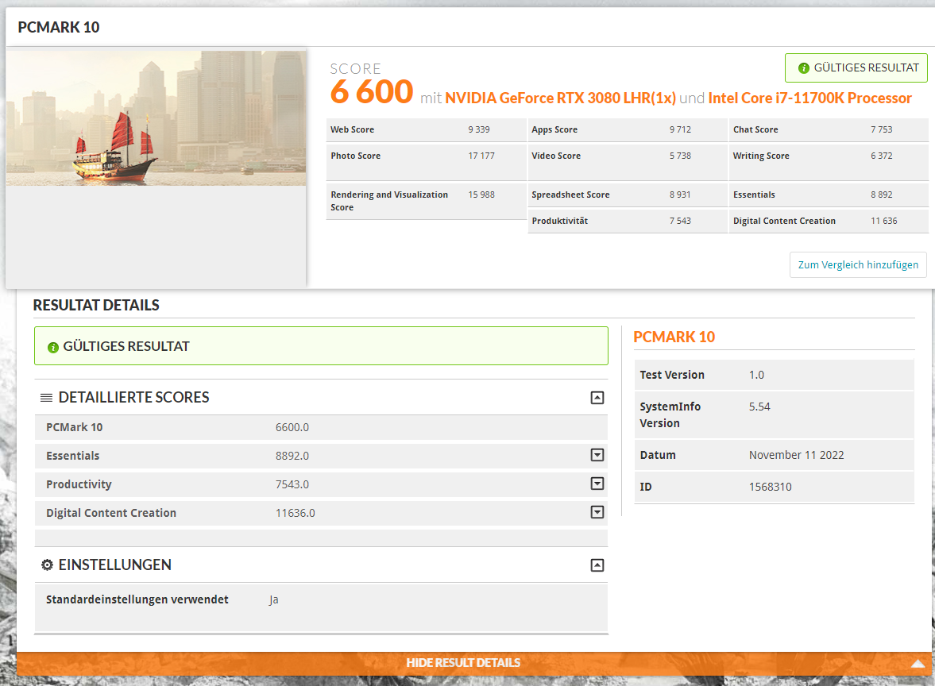Click the green info icon beside top GÜLTIGES RESULTAT
This screenshot has width=935, height=686.
click(x=803, y=68)
